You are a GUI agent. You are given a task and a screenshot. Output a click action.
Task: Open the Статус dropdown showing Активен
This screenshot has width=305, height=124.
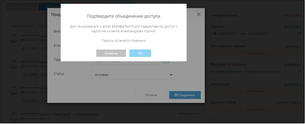pyautogui.click(x=132, y=74)
